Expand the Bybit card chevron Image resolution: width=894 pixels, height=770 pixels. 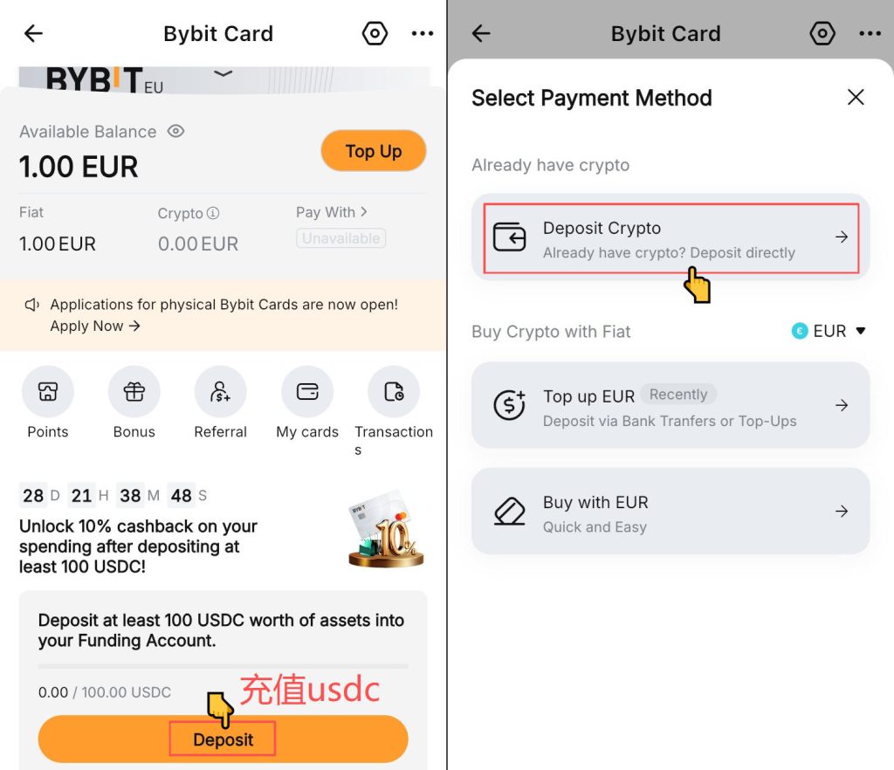tap(223, 73)
